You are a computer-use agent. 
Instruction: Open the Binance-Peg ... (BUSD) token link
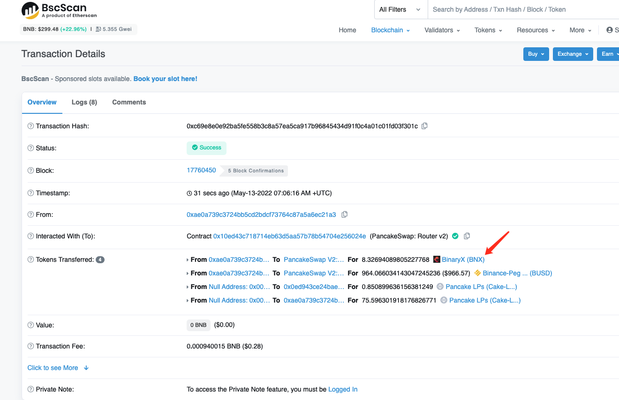518,273
